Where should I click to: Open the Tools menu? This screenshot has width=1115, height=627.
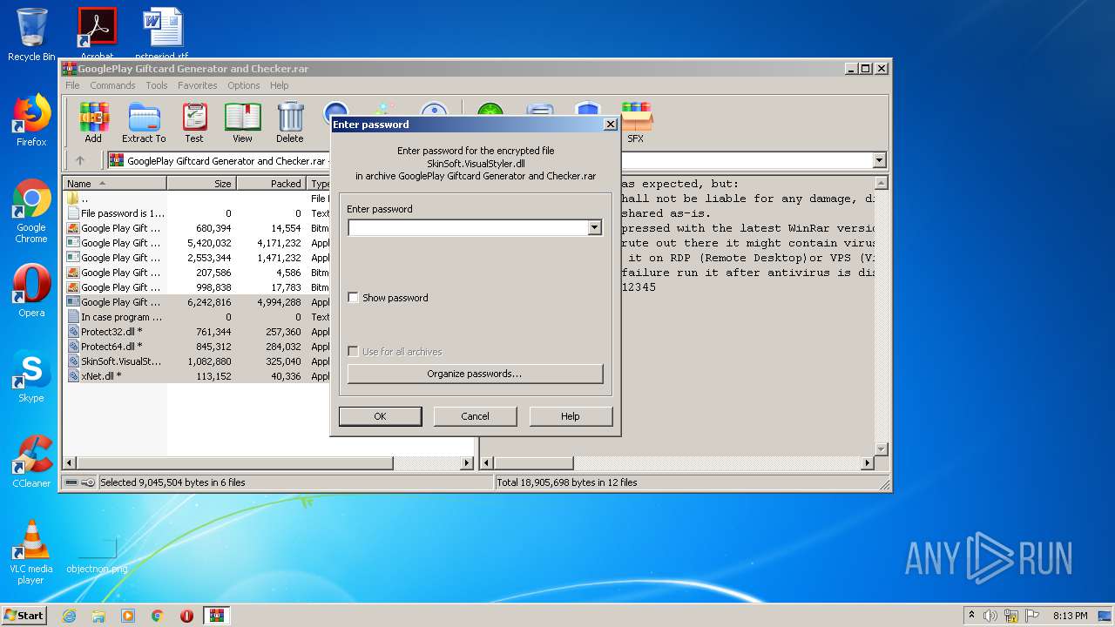pos(157,85)
